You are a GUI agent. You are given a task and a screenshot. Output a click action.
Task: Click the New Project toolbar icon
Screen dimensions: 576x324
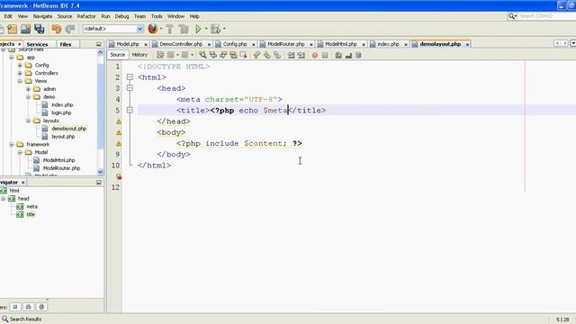[12, 29]
